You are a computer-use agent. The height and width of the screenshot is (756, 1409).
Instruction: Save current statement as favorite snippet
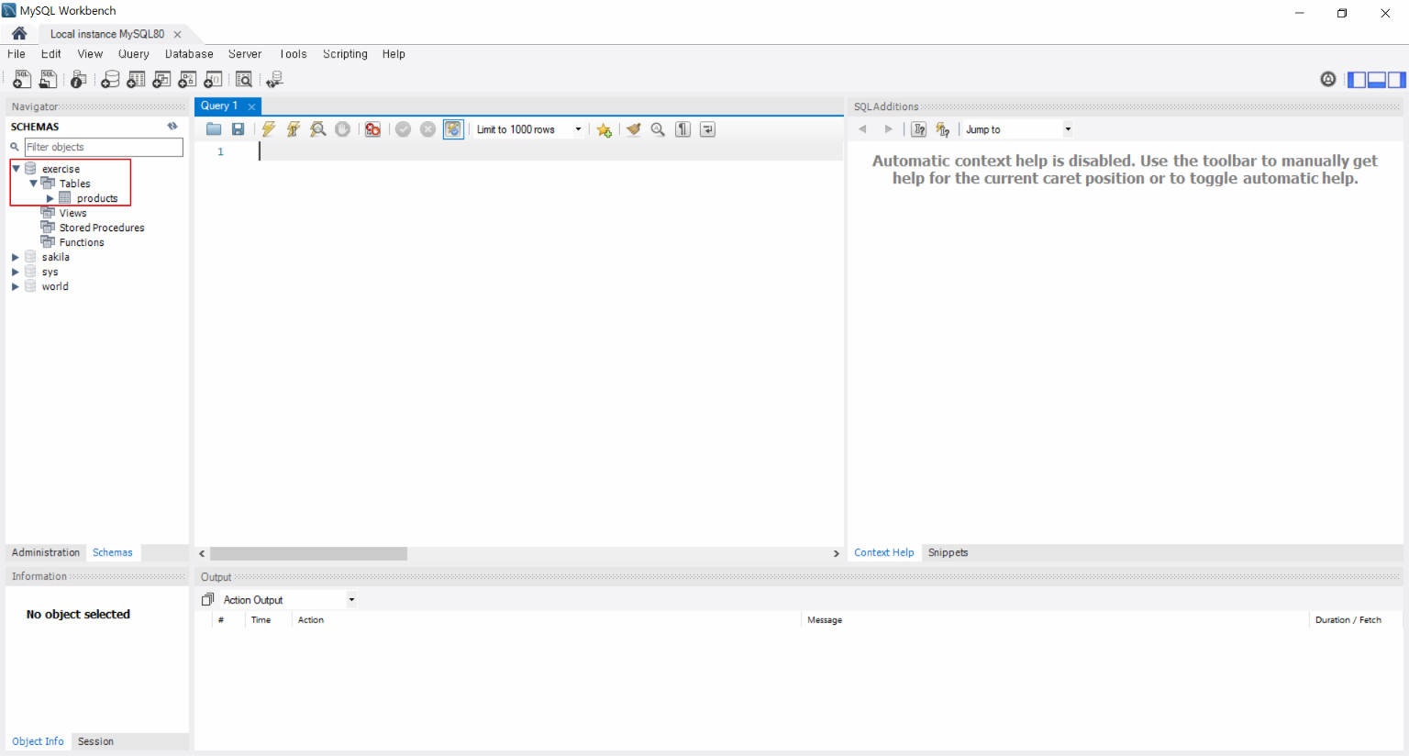(x=604, y=129)
